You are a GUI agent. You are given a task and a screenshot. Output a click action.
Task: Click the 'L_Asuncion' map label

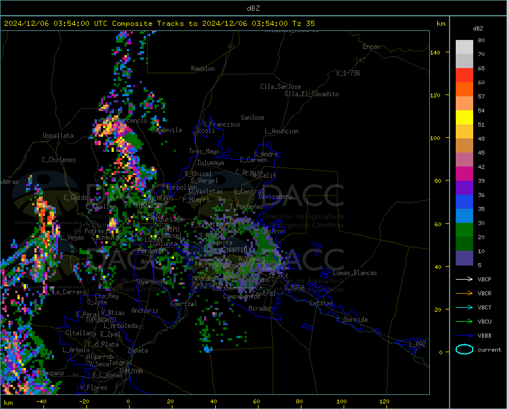(x=282, y=131)
